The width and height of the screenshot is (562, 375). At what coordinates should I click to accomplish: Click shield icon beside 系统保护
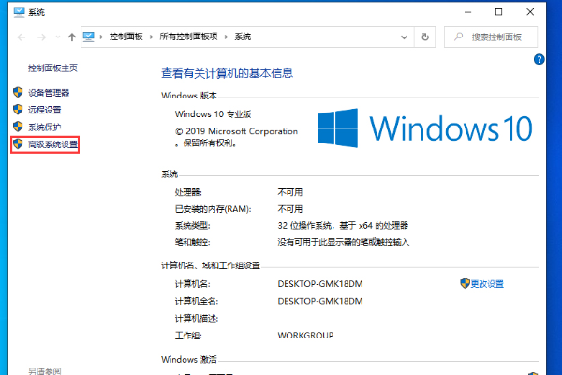tap(18, 127)
